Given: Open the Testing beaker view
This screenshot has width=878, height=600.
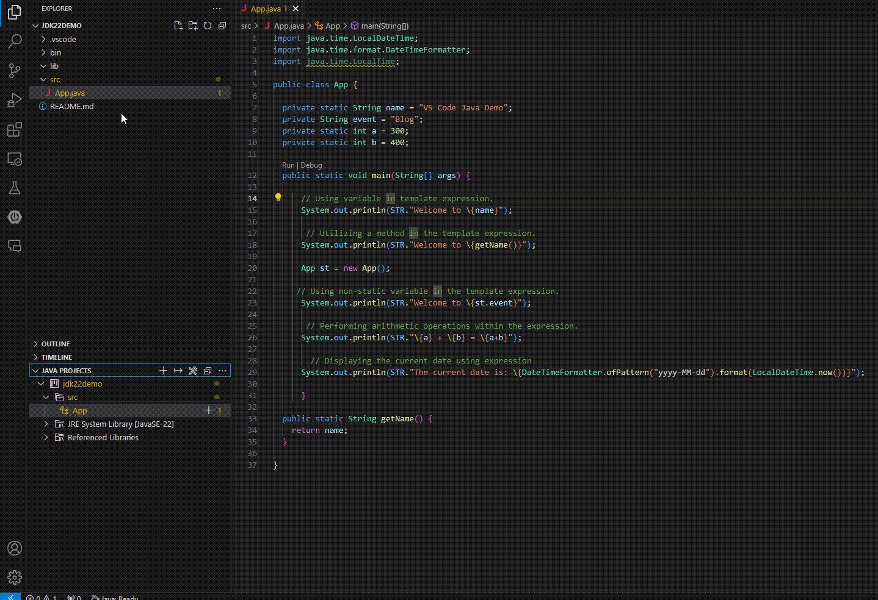Looking at the screenshot, I should pyautogui.click(x=14, y=188).
